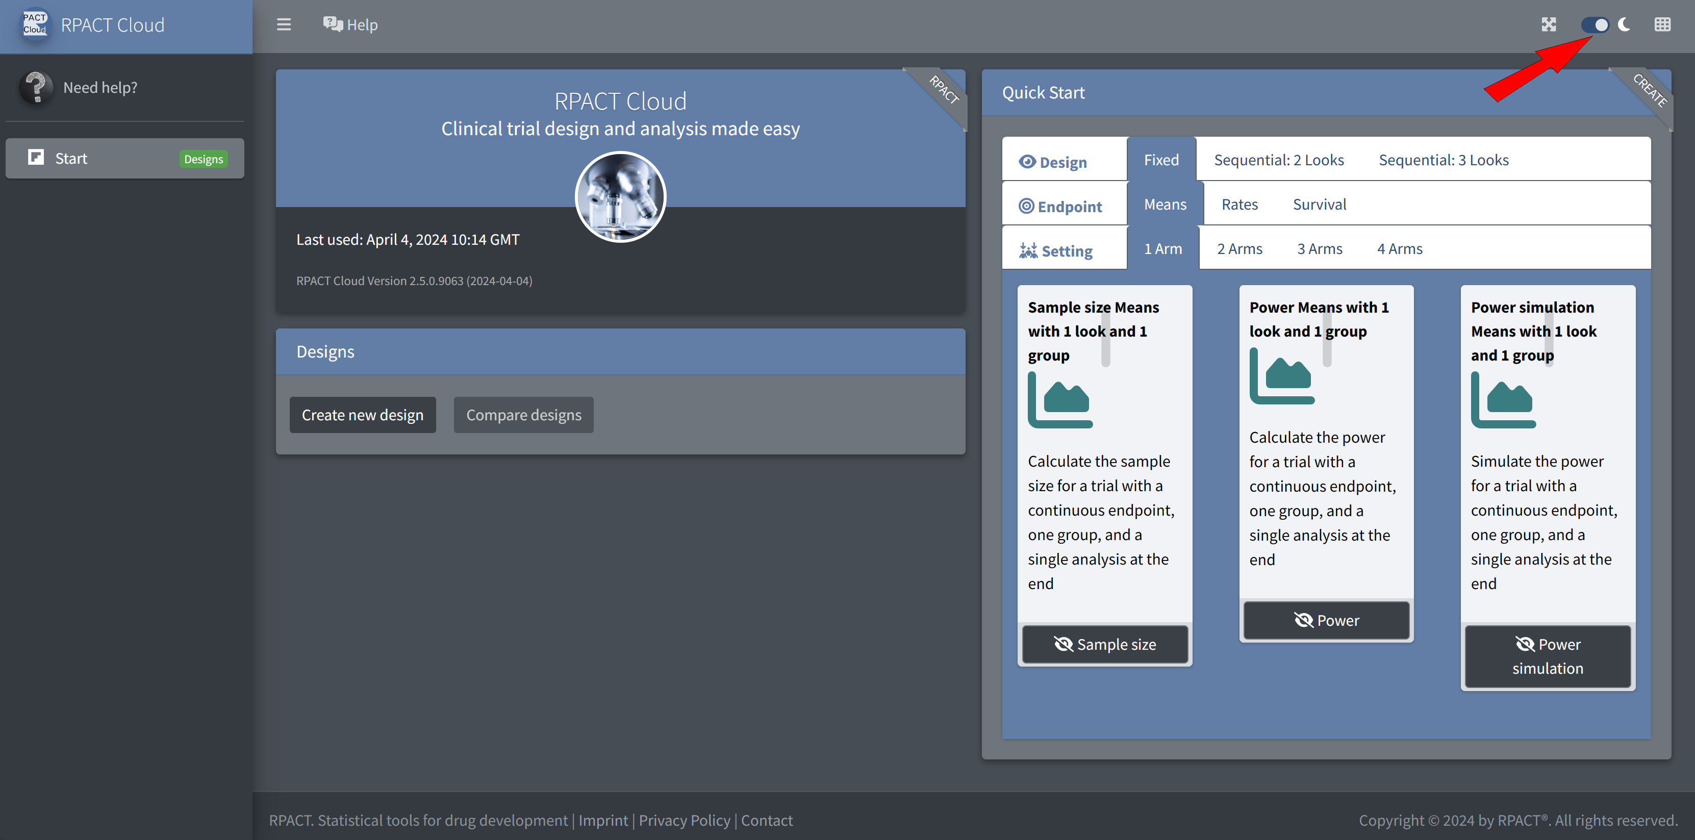Click the Power simulation button
The image size is (1695, 840).
coord(1547,656)
